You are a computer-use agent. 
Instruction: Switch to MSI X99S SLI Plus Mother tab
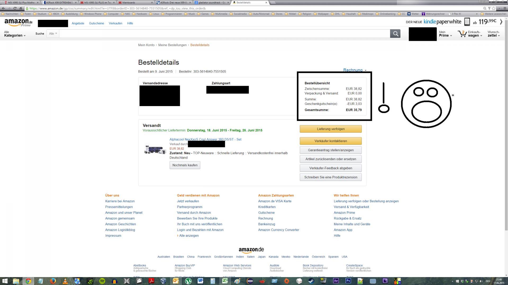pos(21,3)
